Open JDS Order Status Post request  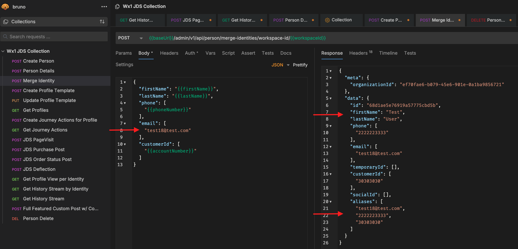(55, 159)
